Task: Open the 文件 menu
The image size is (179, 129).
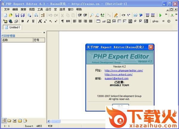Action: coord(7,10)
